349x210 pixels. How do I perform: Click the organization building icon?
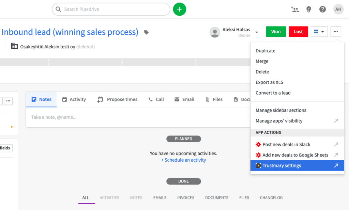tap(14, 46)
